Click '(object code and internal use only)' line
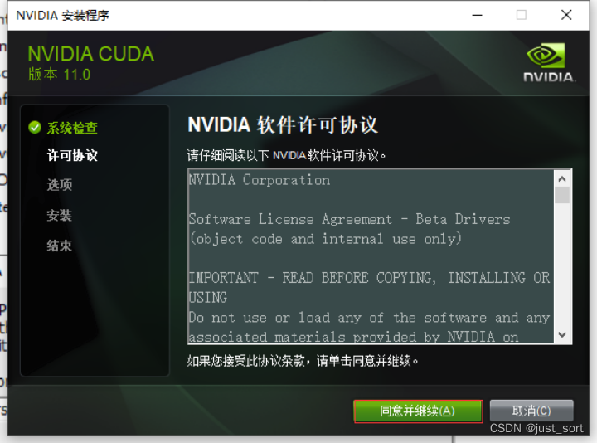 tap(326, 239)
